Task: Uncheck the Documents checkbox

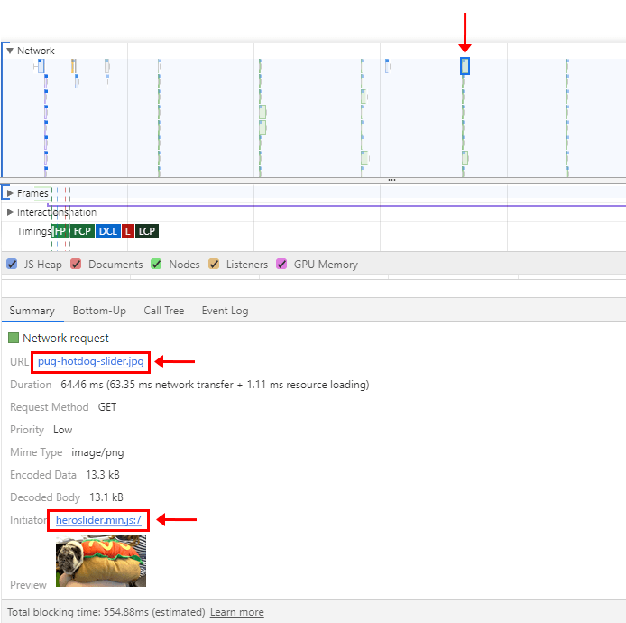Action: coord(76,265)
